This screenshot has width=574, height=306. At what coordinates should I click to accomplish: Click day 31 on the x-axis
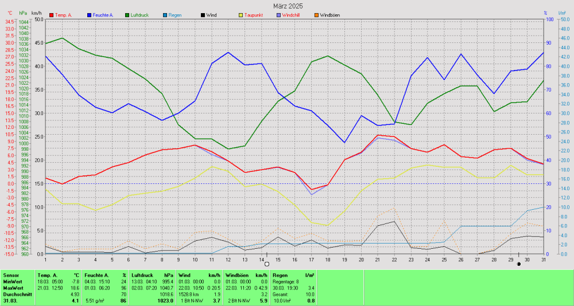pyautogui.click(x=543, y=259)
